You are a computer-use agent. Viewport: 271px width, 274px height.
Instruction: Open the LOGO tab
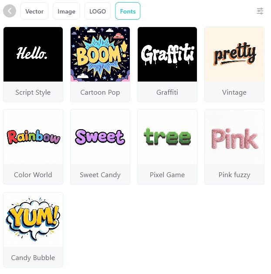pos(98,11)
